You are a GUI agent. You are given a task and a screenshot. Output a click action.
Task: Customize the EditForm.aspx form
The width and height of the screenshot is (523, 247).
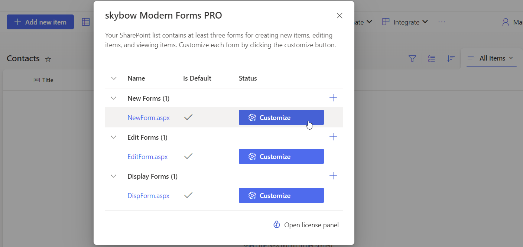click(x=281, y=156)
